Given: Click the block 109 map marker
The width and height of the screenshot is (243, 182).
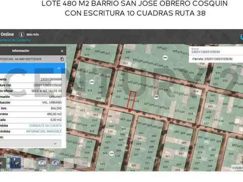Looking at the screenshot, I should (156, 97).
